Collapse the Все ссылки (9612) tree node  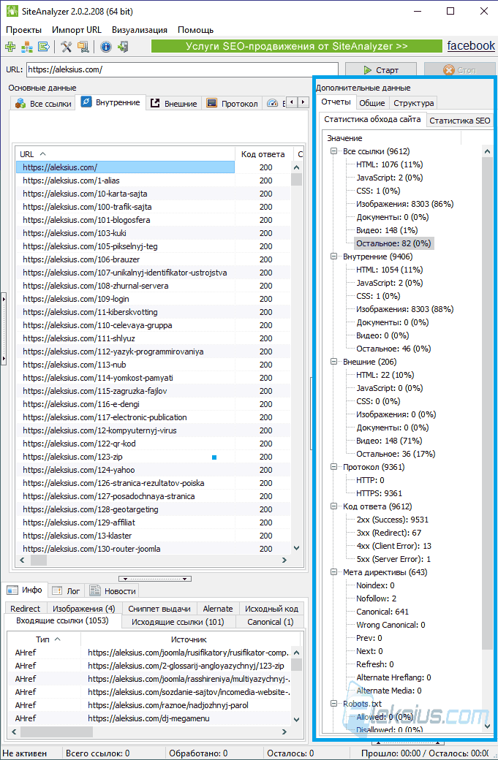pos(333,151)
